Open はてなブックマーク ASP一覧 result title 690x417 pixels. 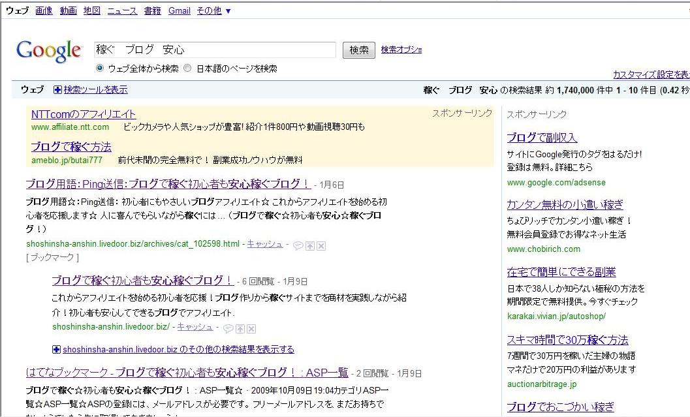187,372
